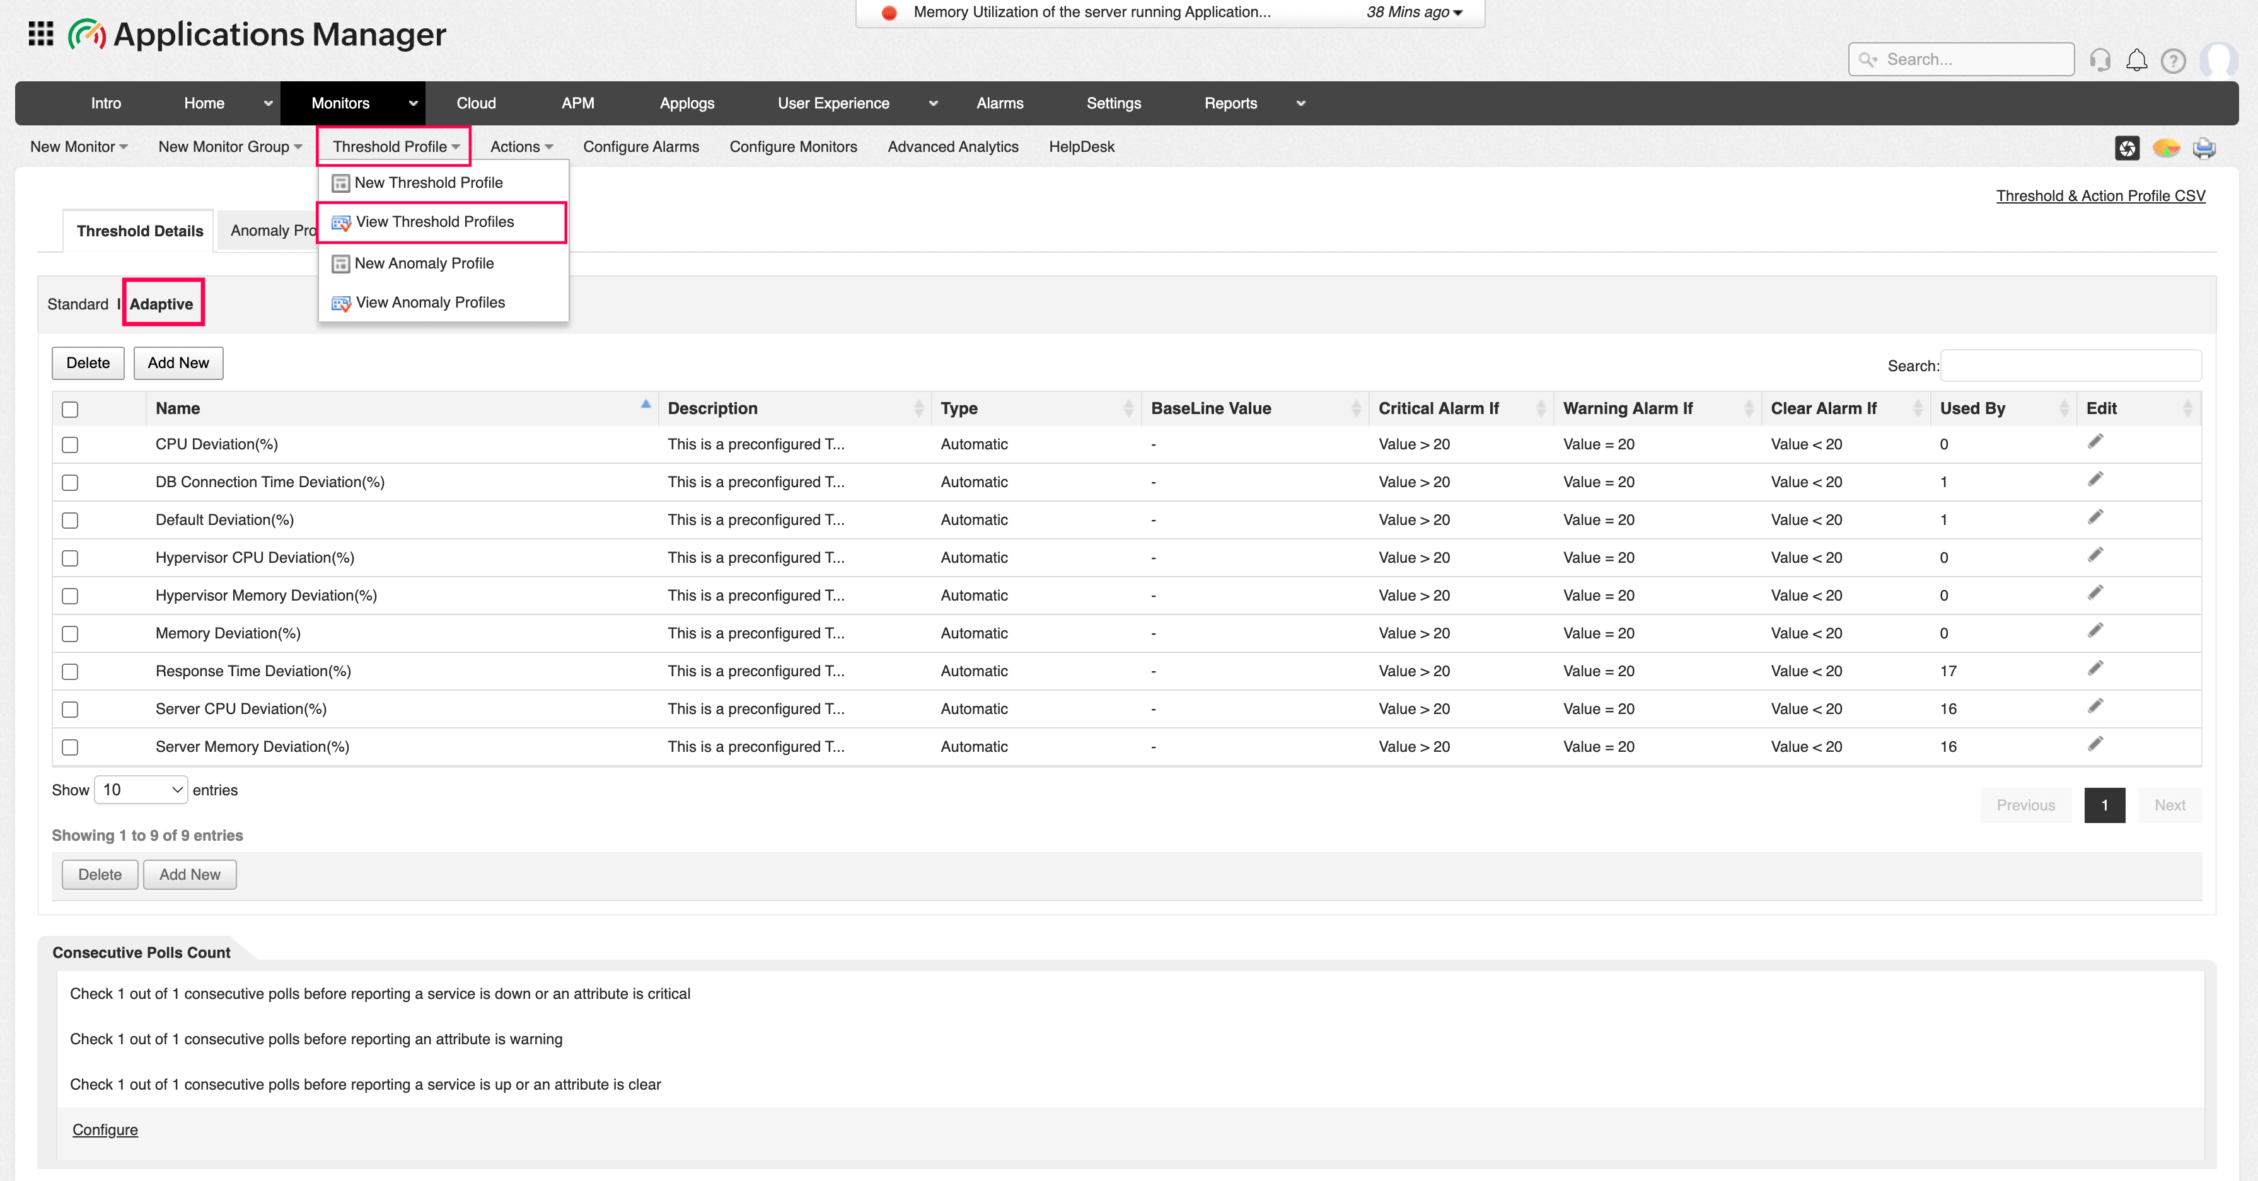Edit the Memory Deviation(%) pencil

pyautogui.click(x=2095, y=630)
